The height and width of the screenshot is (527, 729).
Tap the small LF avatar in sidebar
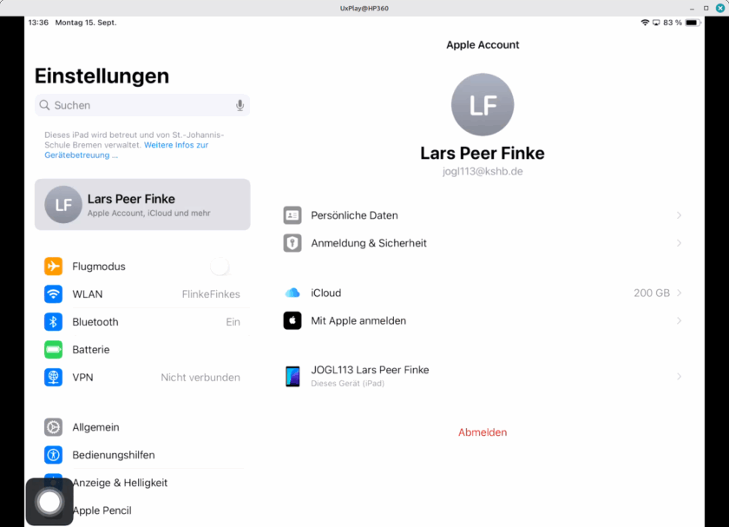coord(63,205)
